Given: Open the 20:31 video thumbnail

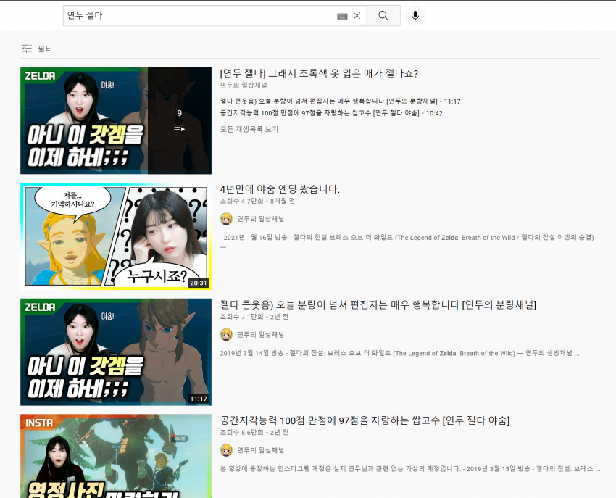Looking at the screenshot, I should [x=116, y=236].
